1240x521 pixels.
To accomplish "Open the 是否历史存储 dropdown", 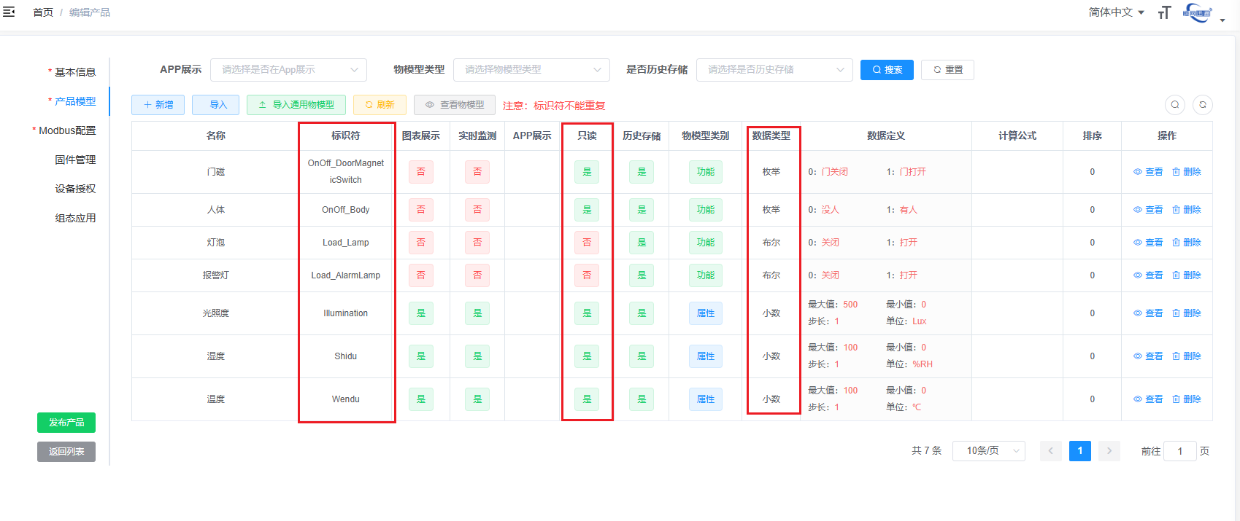I will (774, 70).
